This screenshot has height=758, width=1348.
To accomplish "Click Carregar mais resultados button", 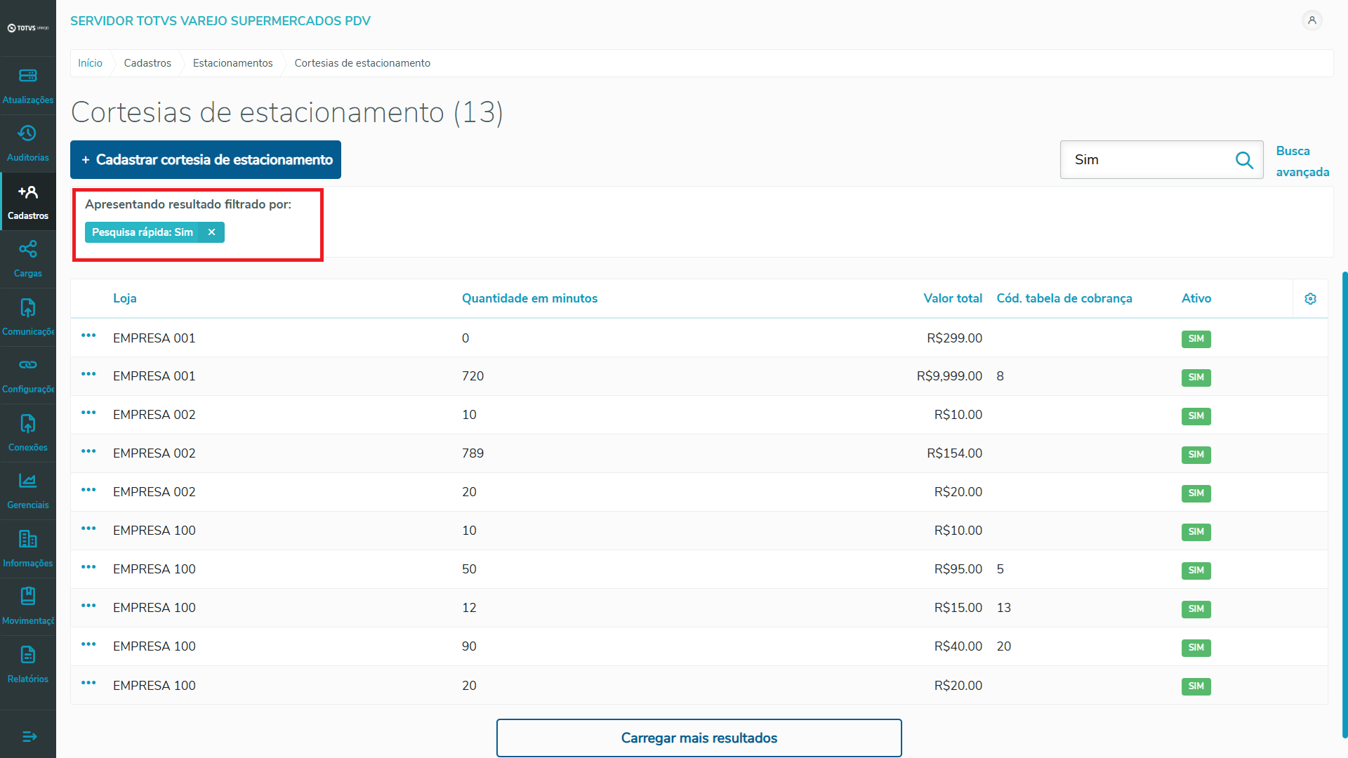I will [699, 738].
